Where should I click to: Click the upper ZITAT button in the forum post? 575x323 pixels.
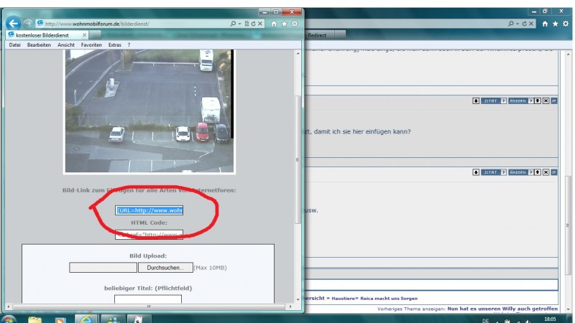click(x=489, y=100)
